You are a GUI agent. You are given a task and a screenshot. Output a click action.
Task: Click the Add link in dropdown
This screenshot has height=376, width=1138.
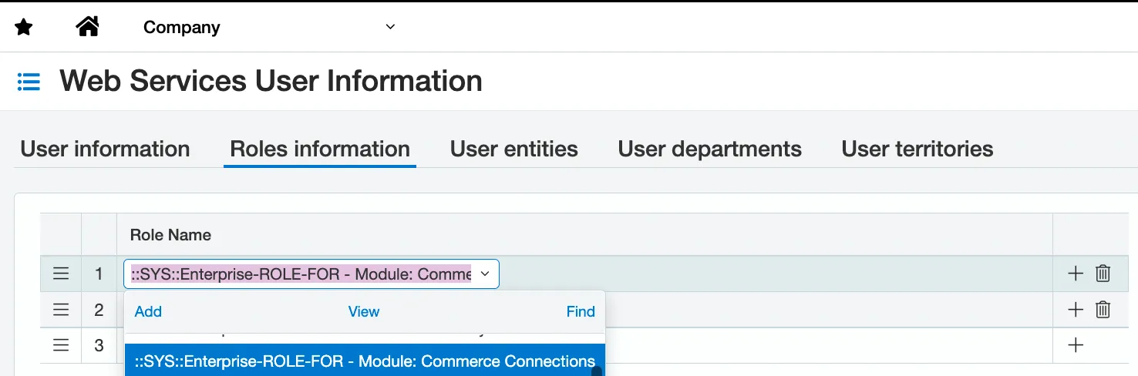click(148, 311)
